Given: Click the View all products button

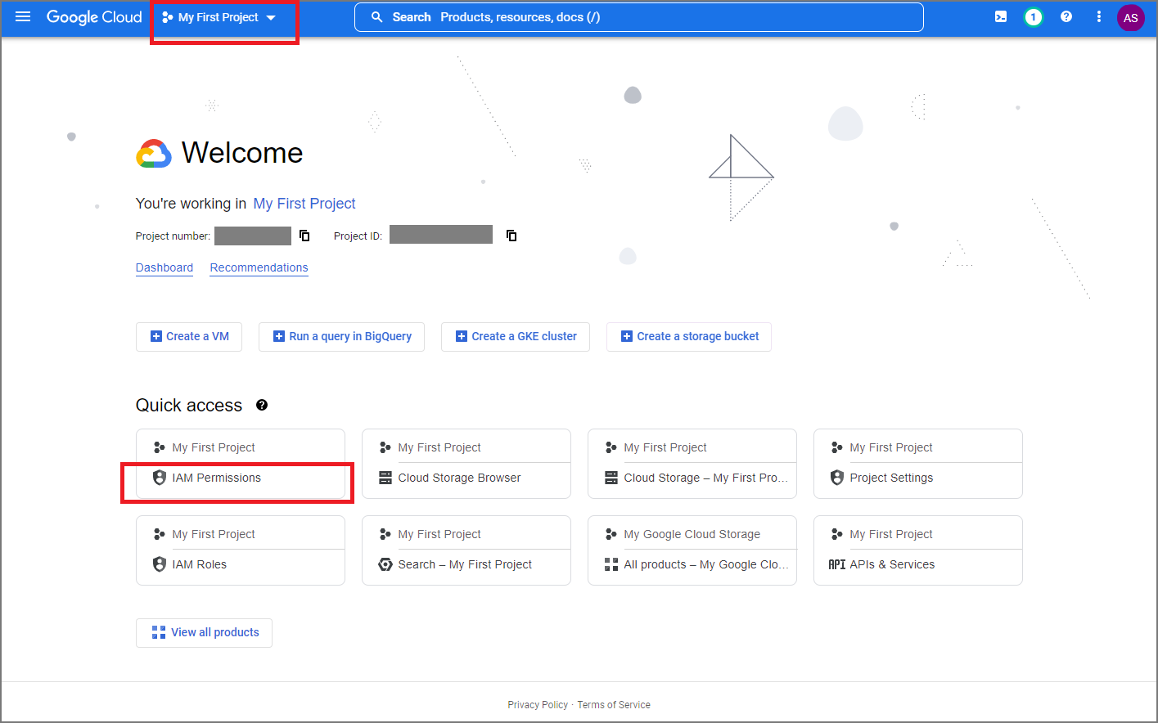Looking at the screenshot, I should coord(204,632).
